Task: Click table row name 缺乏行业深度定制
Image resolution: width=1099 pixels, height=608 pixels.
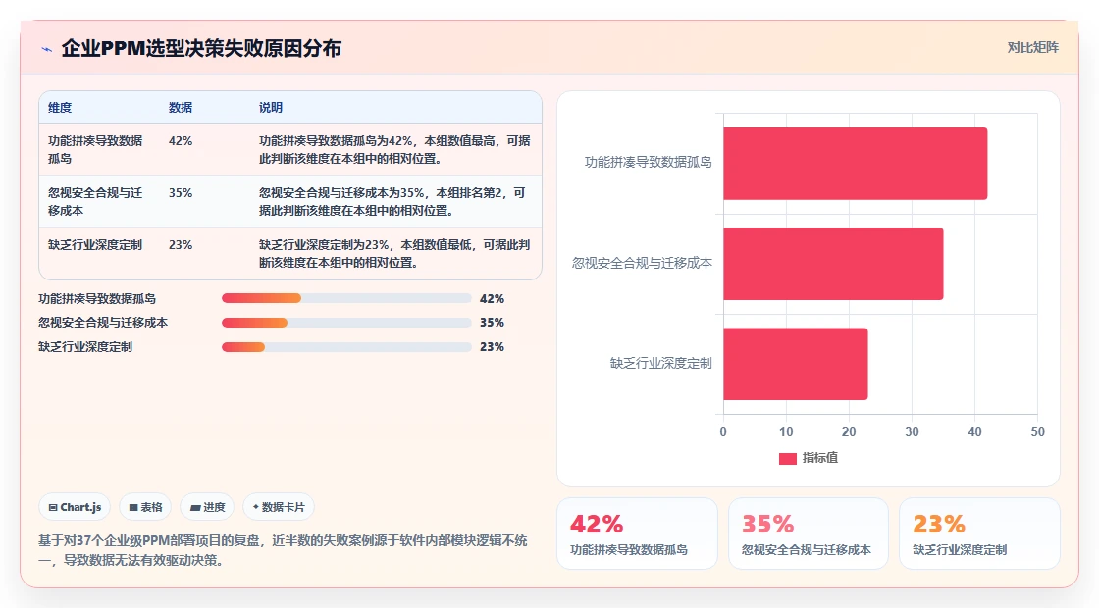Action: pyautogui.click(x=95, y=244)
